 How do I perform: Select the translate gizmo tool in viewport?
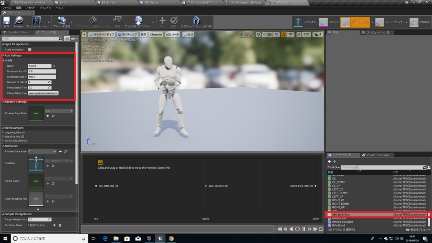(241, 35)
